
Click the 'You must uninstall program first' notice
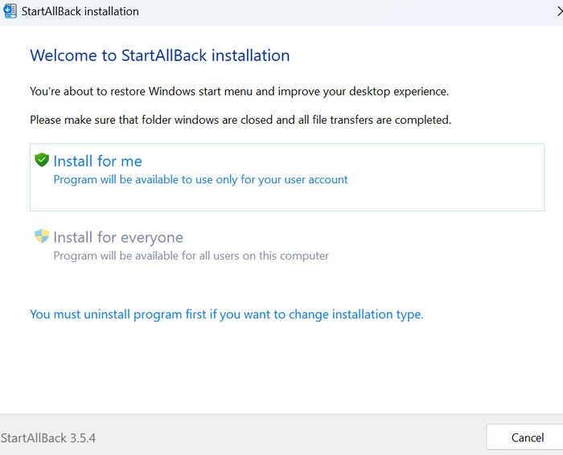click(x=227, y=314)
